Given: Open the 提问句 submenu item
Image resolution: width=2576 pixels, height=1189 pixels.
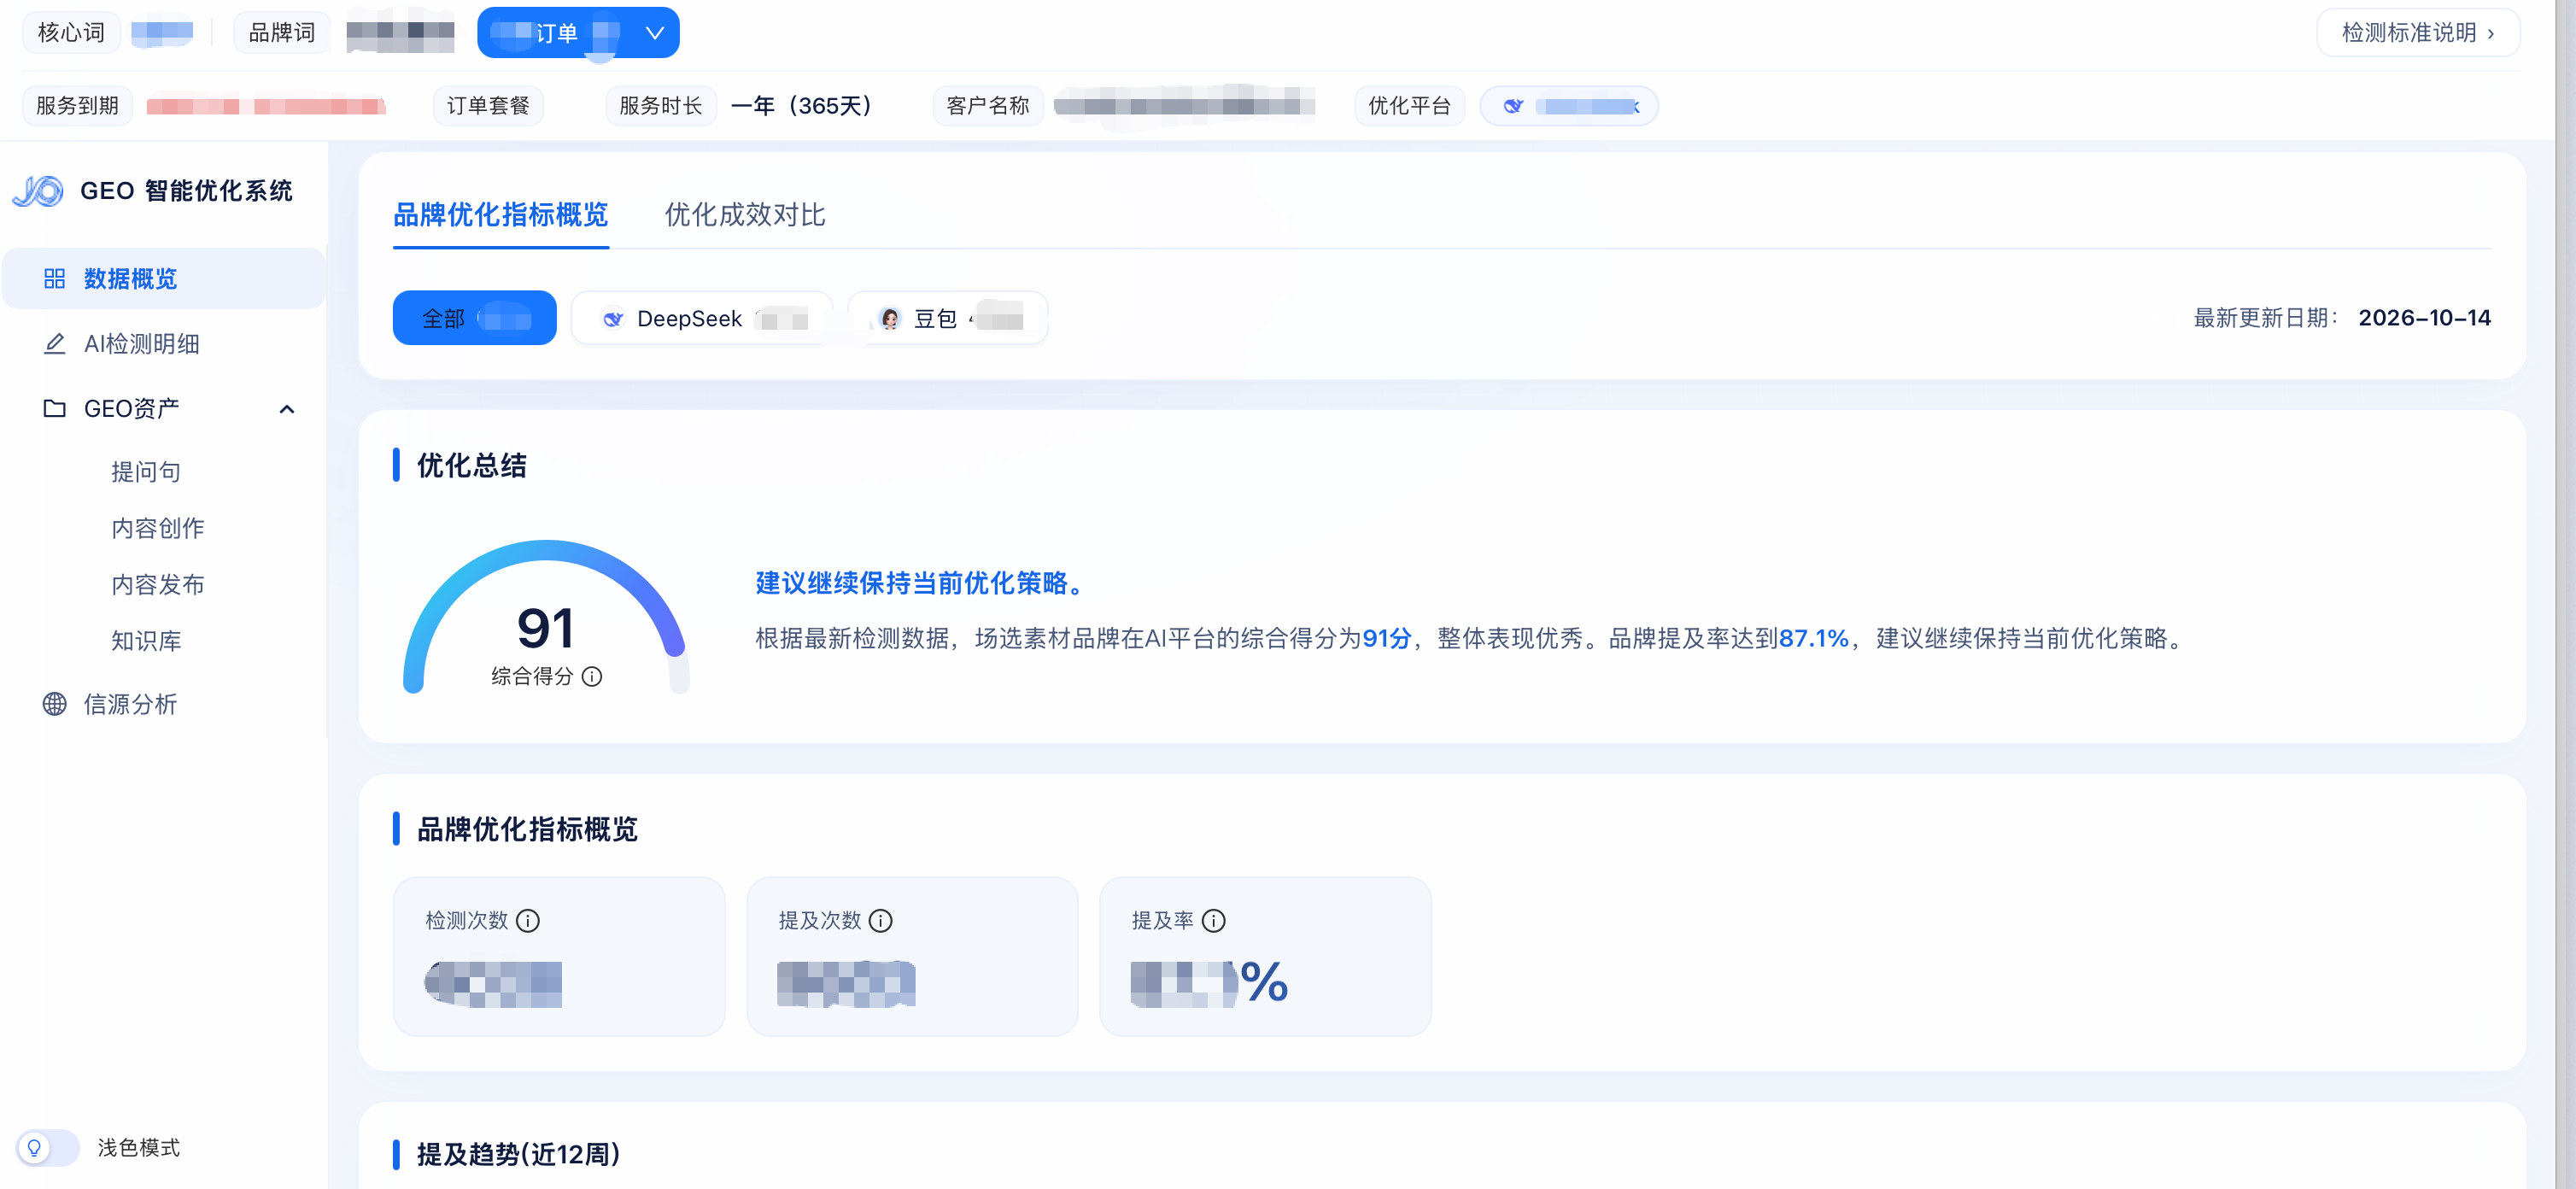Looking at the screenshot, I should pos(146,471).
